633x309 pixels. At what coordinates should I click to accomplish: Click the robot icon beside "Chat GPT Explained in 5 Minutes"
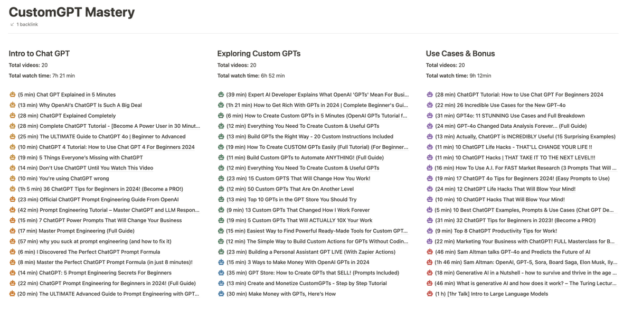[x=12, y=95]
